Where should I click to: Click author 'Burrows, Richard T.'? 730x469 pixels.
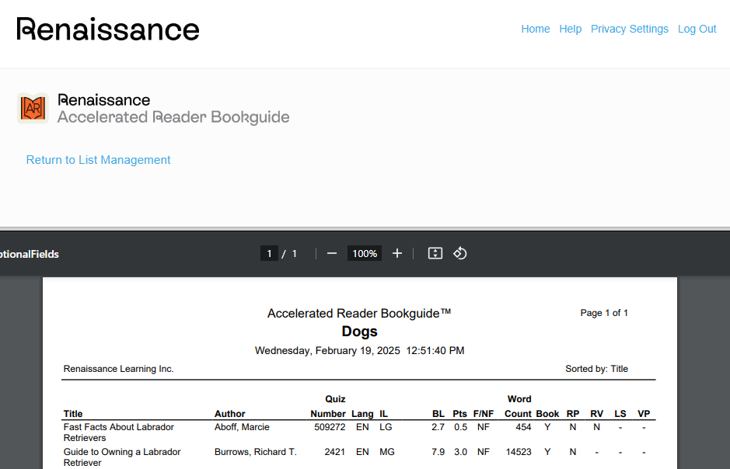255,452
